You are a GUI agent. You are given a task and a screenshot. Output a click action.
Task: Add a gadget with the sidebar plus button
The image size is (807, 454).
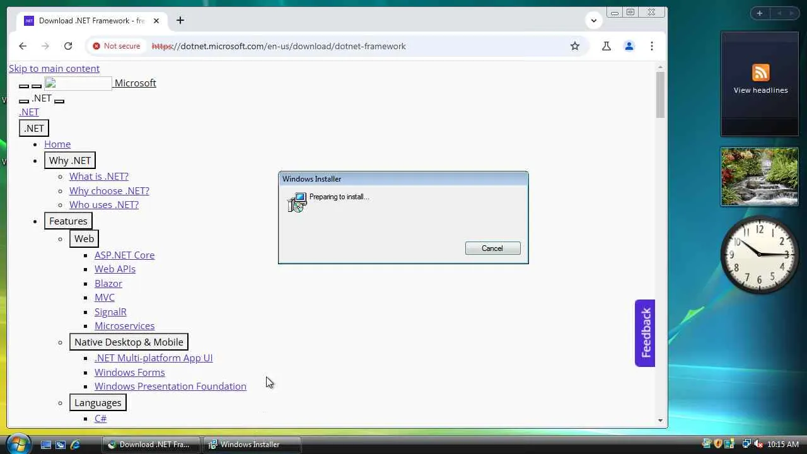click(759, 13)
